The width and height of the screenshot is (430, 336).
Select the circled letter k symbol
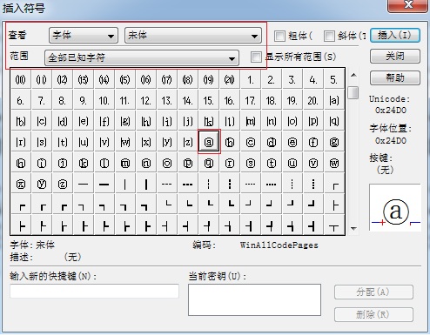coord(84,163)
